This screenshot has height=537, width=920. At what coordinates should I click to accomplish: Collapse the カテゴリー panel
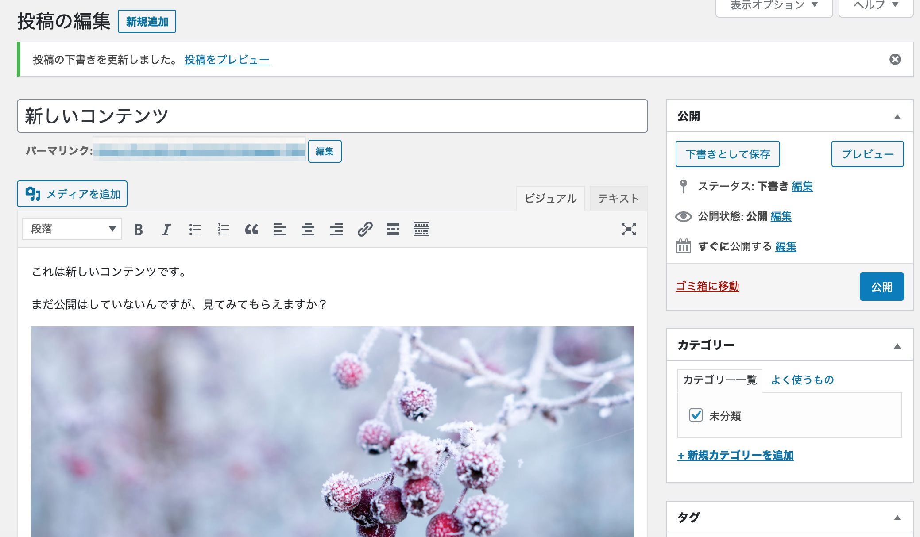pos(897,346)
